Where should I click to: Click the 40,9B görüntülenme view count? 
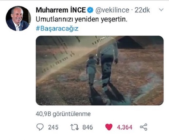click(63, 114)
